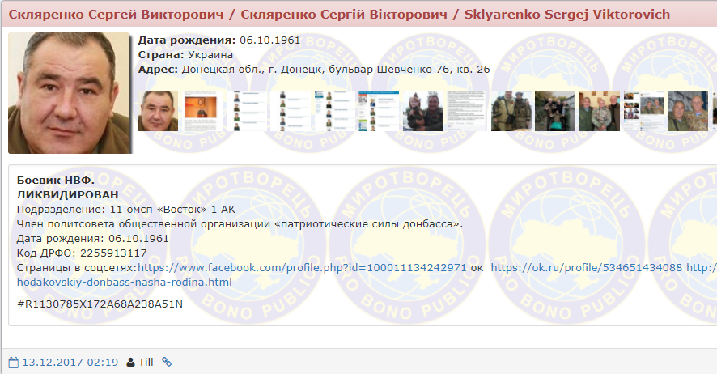Open the facebook.com profile link
This screenshot has width=717, height=374.
(302, 267)
